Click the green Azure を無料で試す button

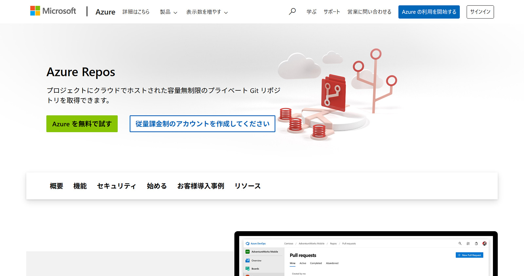click(x=82, y=124)
